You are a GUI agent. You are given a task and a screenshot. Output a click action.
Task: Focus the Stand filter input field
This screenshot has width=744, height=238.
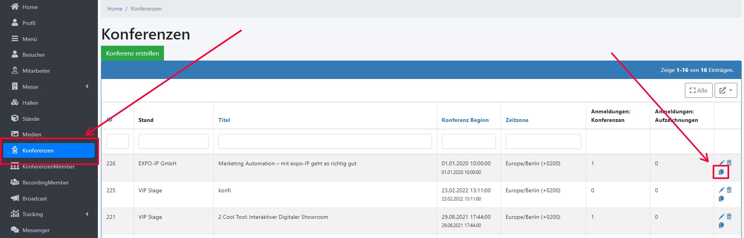coord(173,141)
